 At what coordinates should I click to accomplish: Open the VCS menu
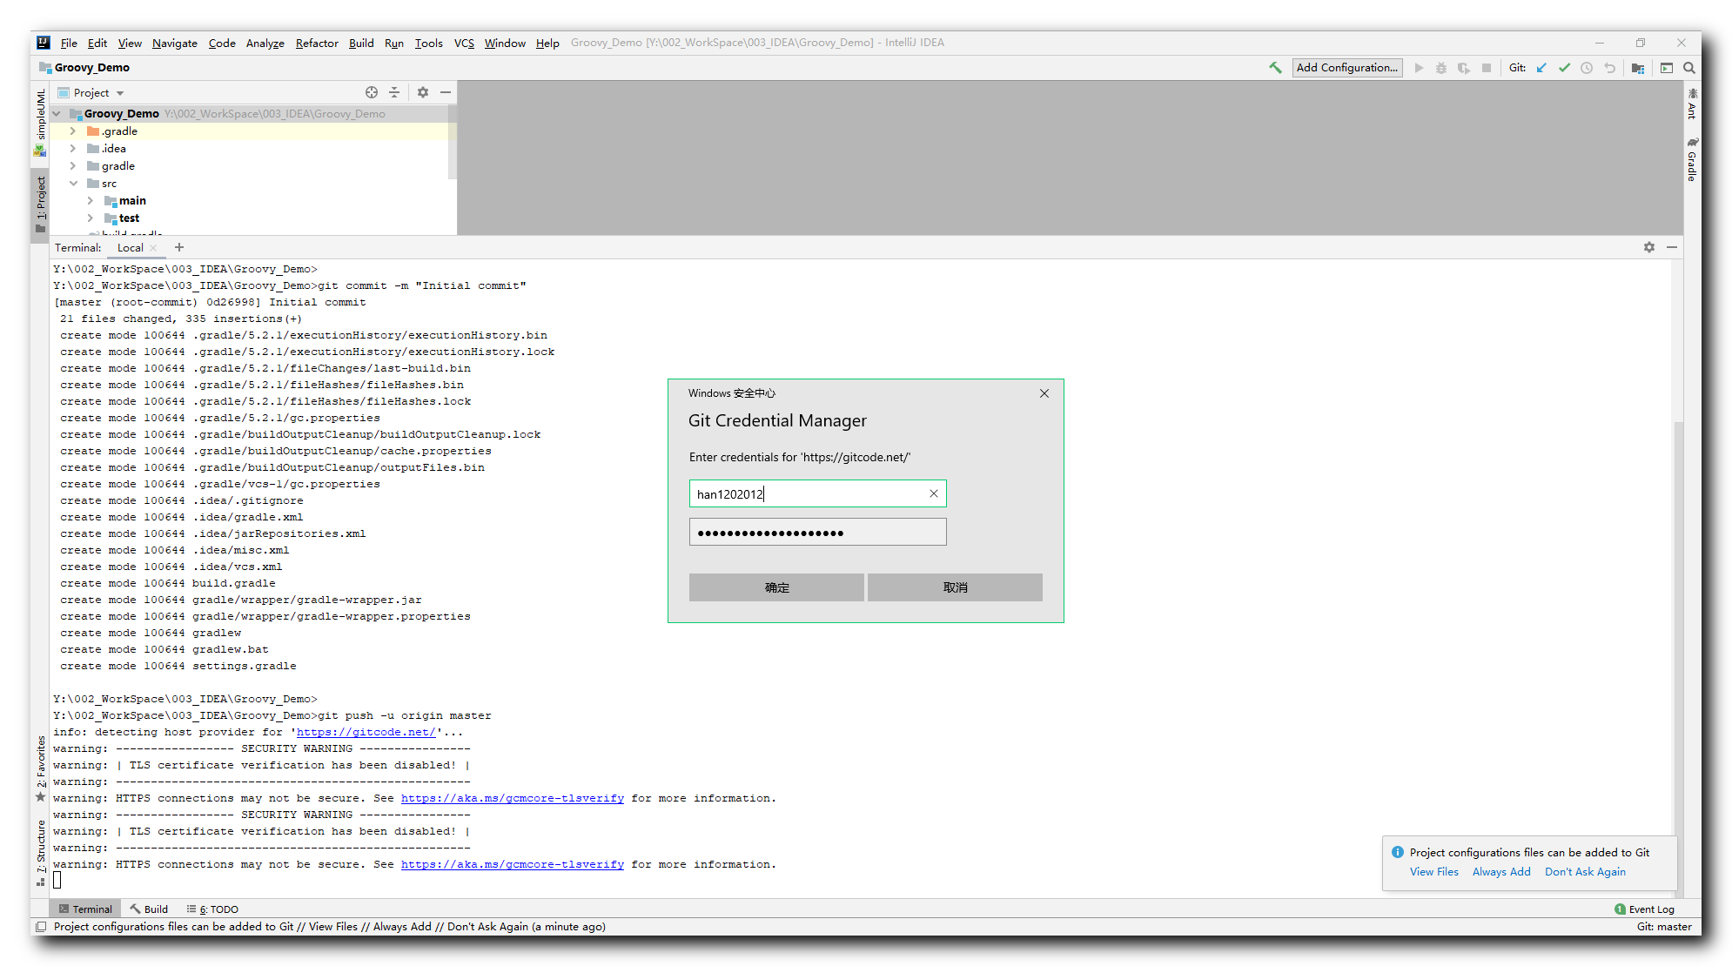(464, 43)
